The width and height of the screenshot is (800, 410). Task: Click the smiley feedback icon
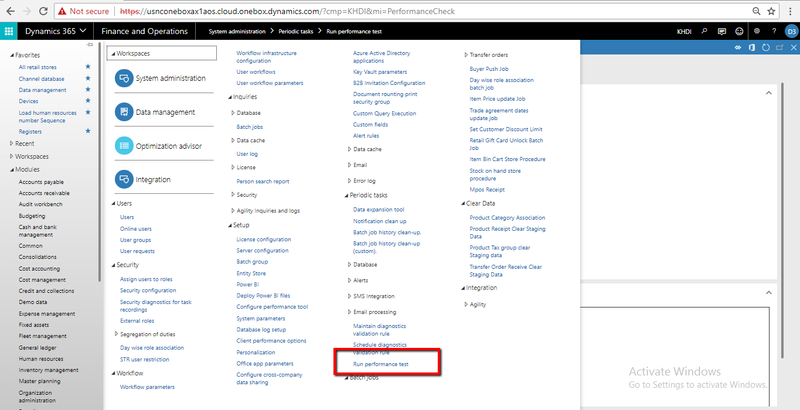click(x=740, y=31)
